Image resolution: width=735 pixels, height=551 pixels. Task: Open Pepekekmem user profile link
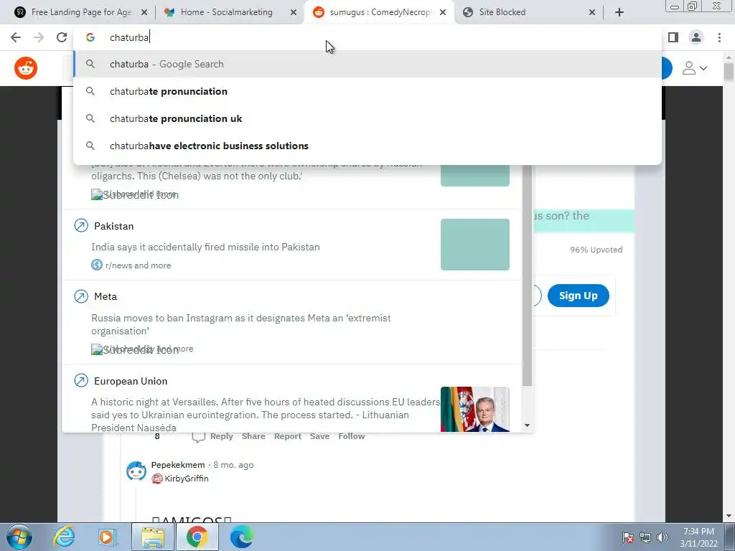[x=178, y=465]
